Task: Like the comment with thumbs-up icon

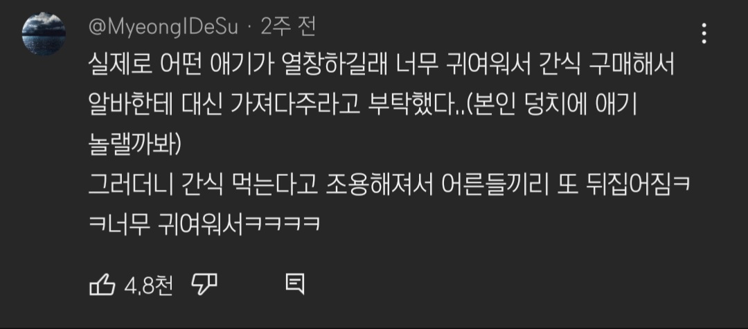Action: (x=102, y=285)
